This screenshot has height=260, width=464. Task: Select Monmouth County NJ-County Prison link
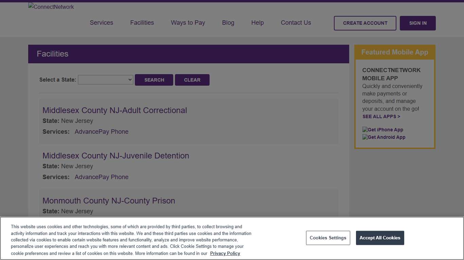pos(109,201)
